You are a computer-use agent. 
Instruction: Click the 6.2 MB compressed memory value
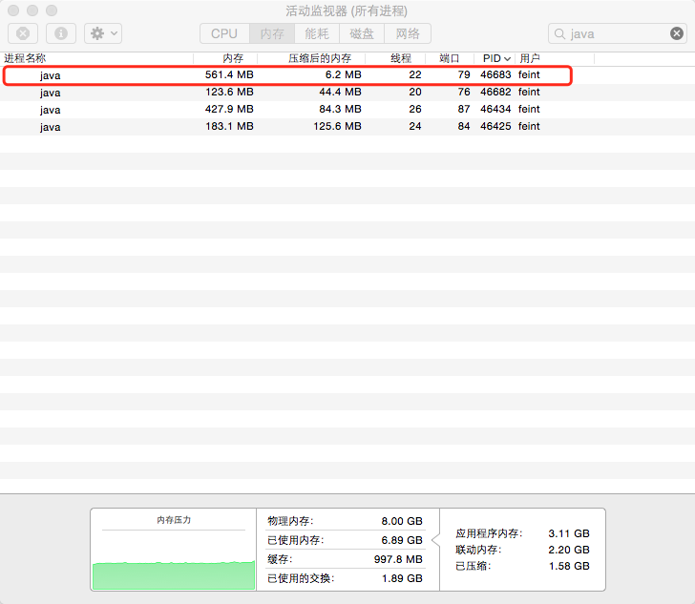coord(343,74)
